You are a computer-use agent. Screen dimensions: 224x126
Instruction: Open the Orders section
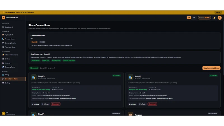click(x=7, y=59)
